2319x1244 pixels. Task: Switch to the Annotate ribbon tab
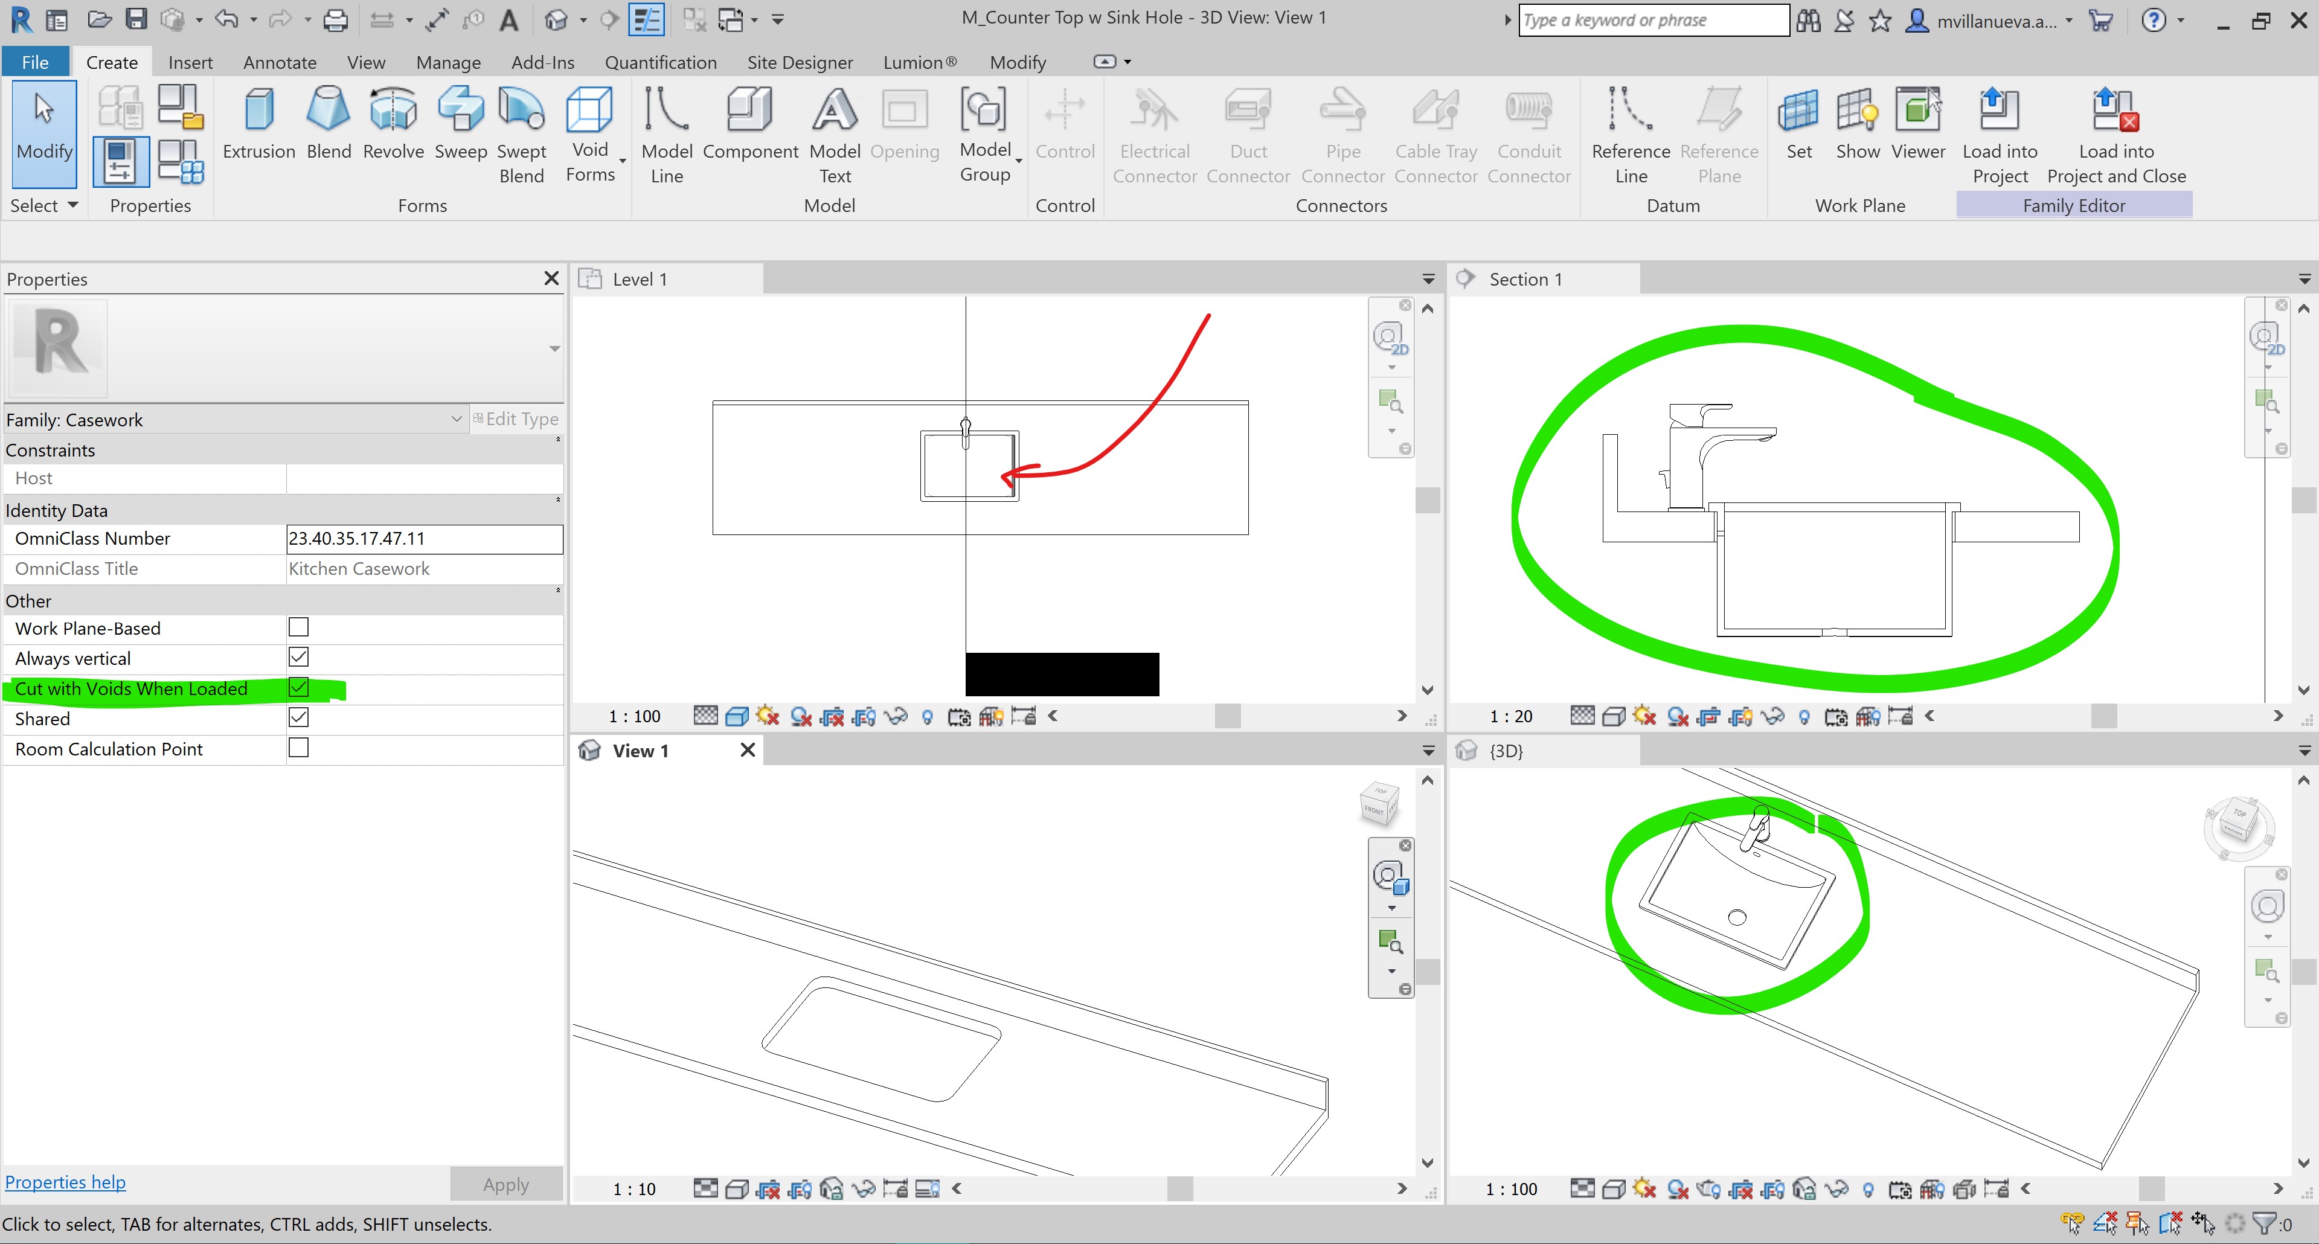coord(279,61)
